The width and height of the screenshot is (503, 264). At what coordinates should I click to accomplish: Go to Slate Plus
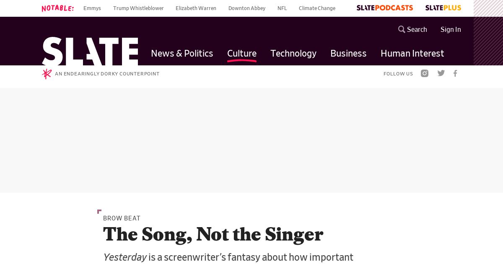[443, 8]
